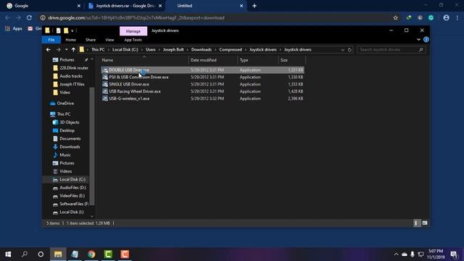Open a new Chrome tab

(x=254, y=6)
